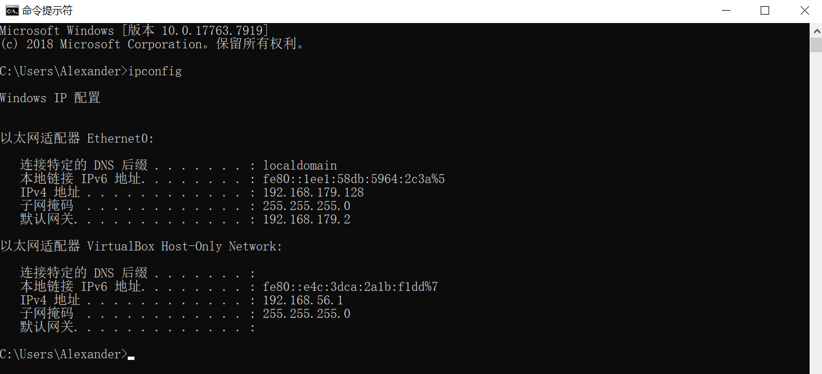Click the blinking cursor at the last prompt
Viewport: 822px width, 374px height.
131,357
